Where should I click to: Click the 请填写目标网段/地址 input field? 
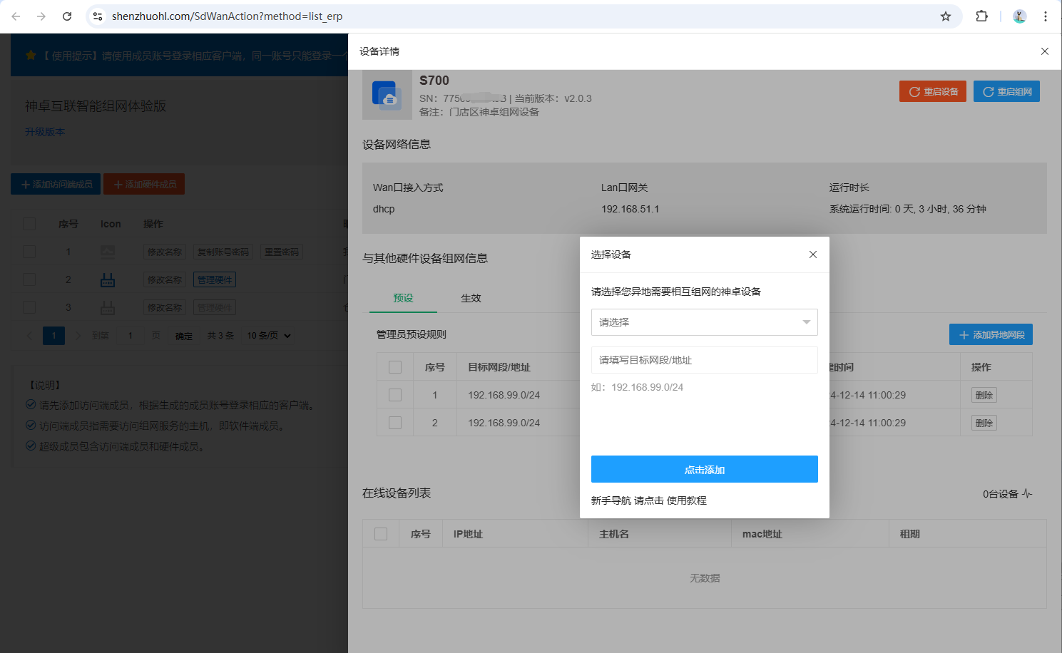704,360
